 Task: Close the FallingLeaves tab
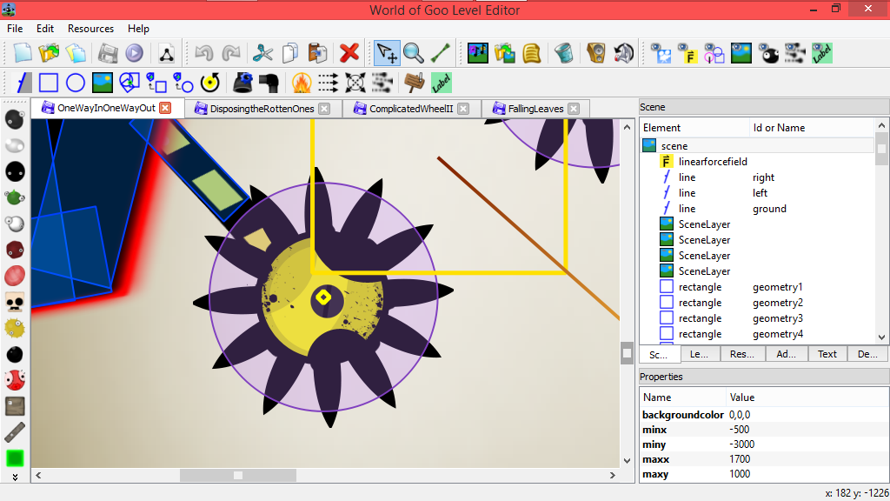coord(574,109)
